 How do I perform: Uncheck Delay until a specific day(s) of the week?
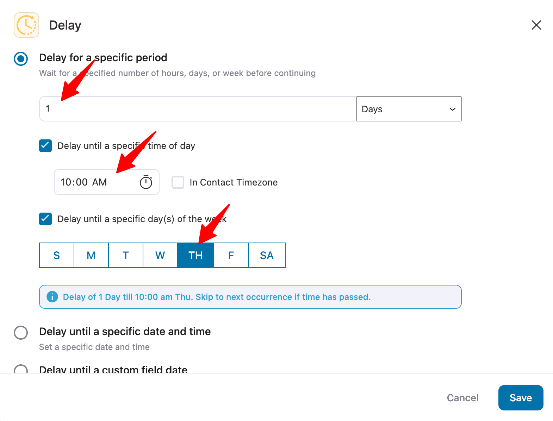click(45, 219)
